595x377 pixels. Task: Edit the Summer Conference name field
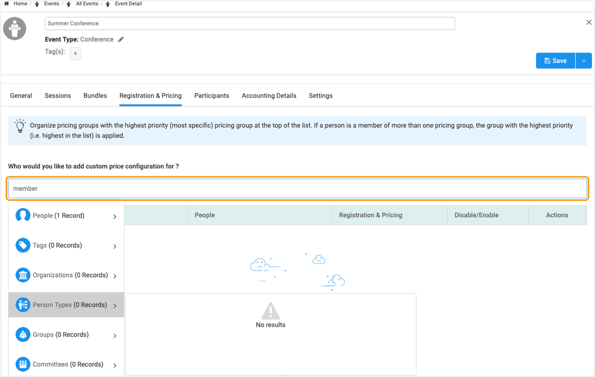coord(249,23)
